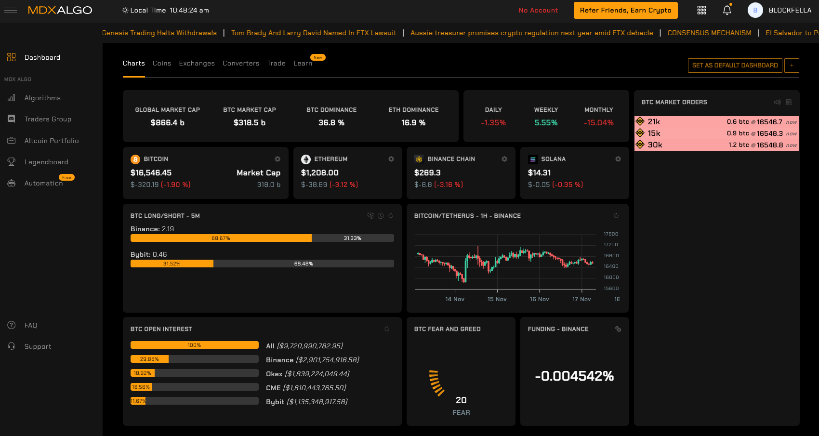
Task: Click the MDXALGO logo
Action: (x=60, y=10)
